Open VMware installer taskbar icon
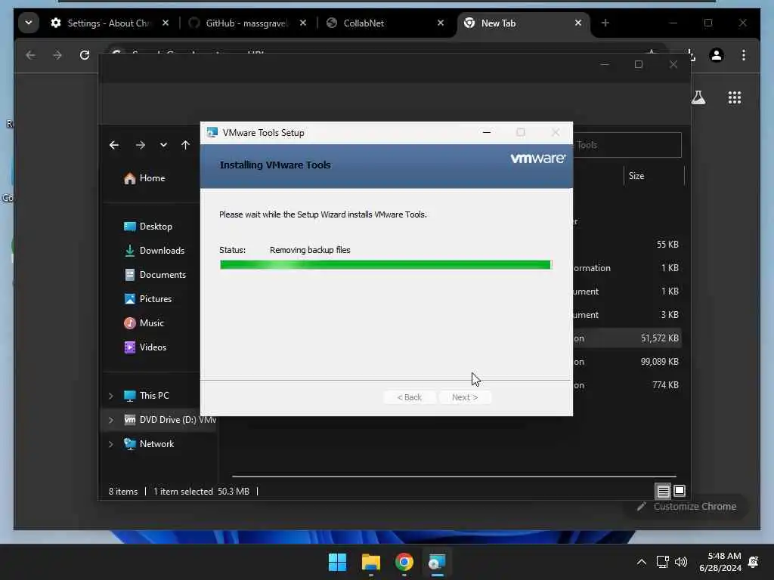 [x=437, y=562]
